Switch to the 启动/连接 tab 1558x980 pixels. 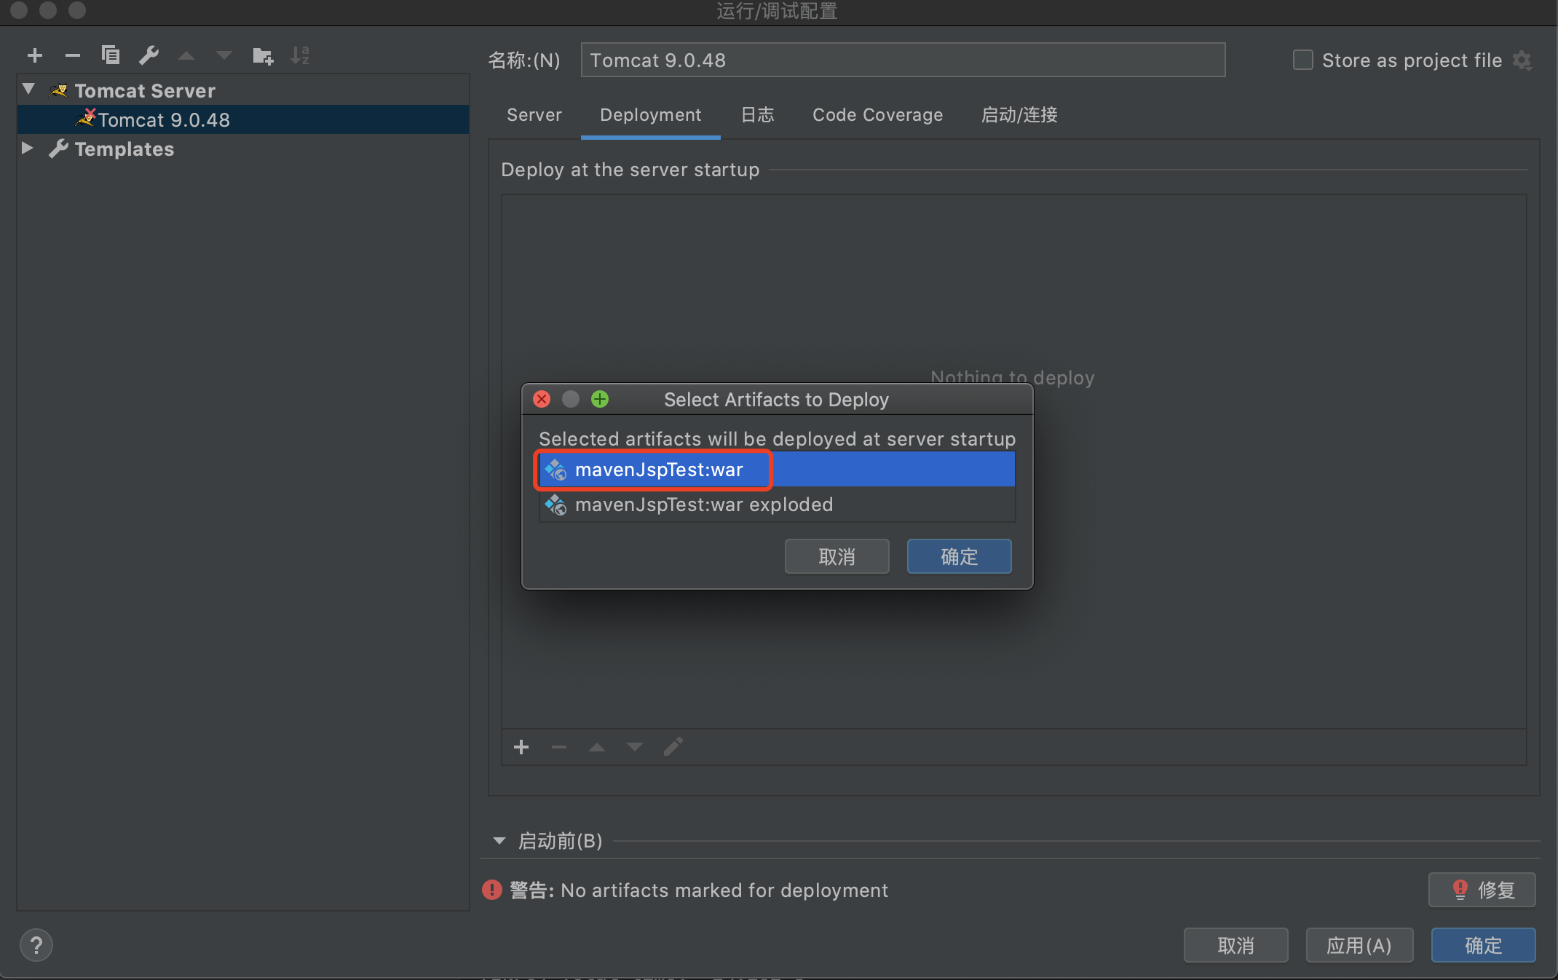[1019, 115]
